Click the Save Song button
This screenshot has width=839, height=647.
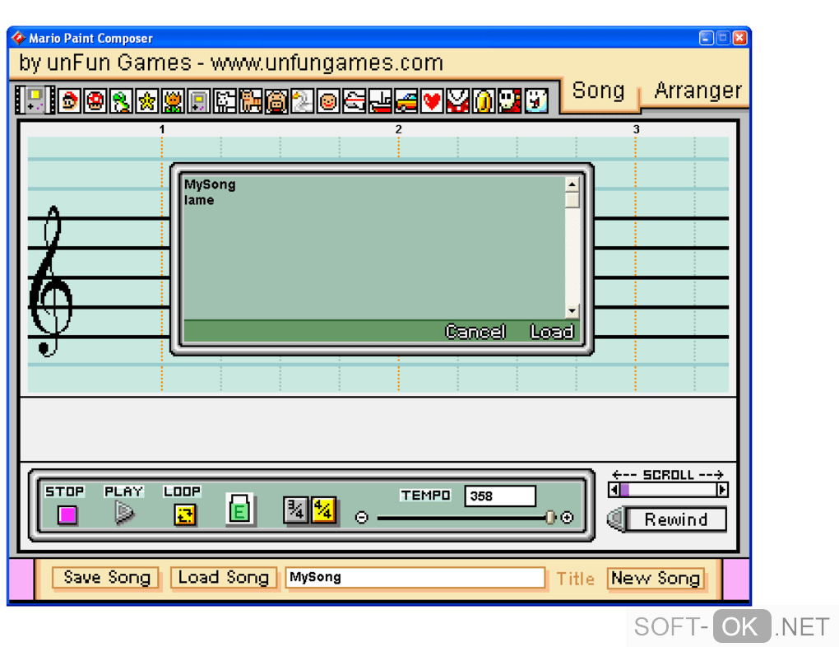point(106,577)
